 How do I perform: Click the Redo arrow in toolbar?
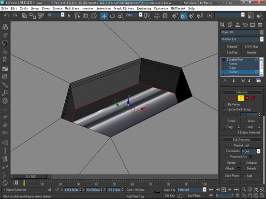point(15,16)
